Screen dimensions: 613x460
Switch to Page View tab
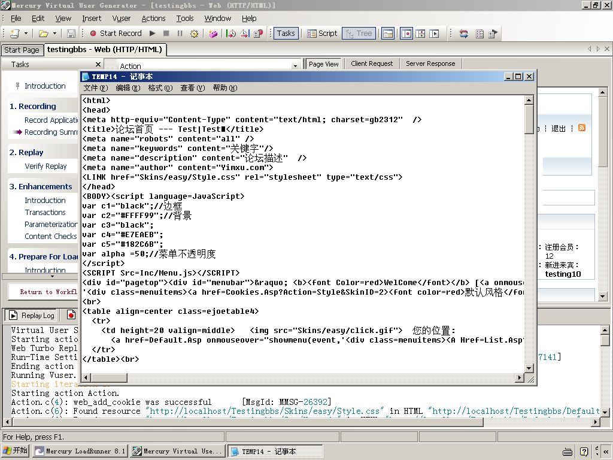[324, 64]
